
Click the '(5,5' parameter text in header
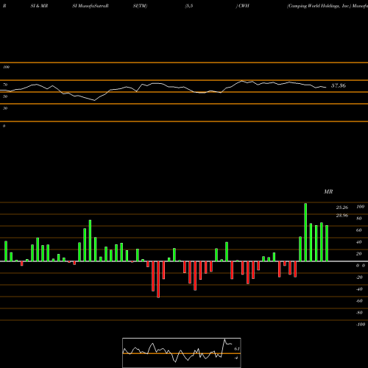click(189, 6)
